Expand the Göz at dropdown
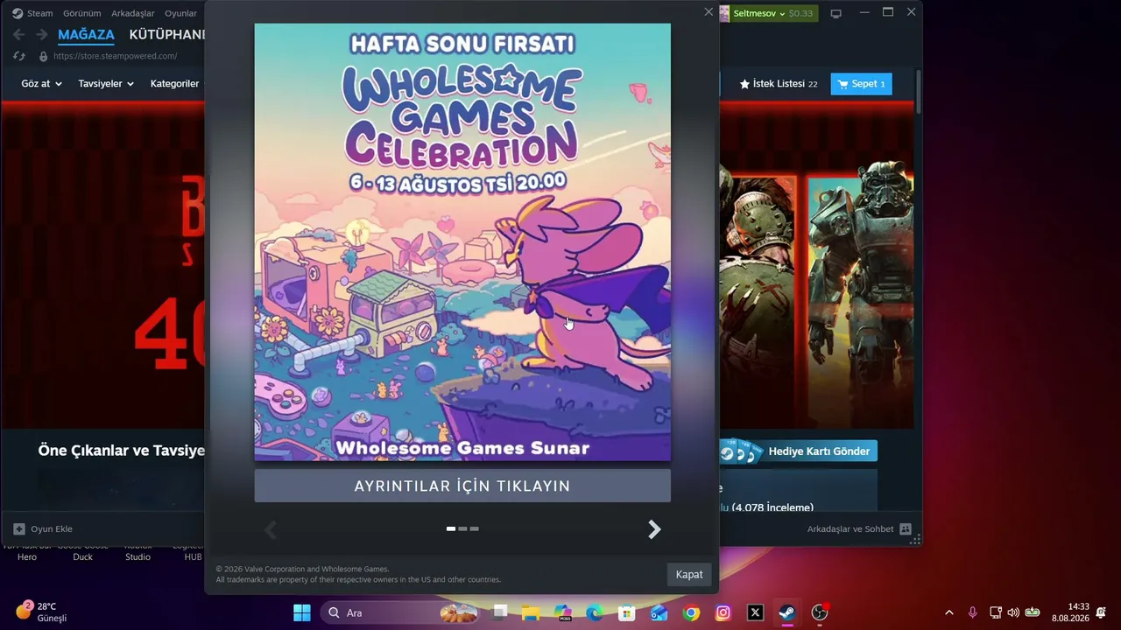 pyautogui.click(x=42, y=84)
